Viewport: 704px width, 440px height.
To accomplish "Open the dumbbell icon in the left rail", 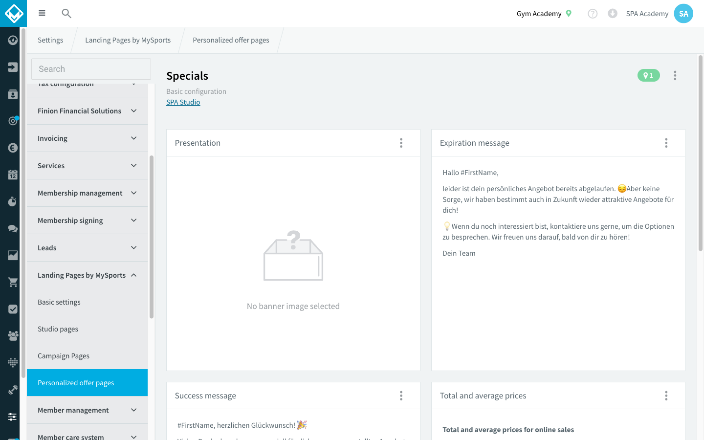I will [13, 390].
